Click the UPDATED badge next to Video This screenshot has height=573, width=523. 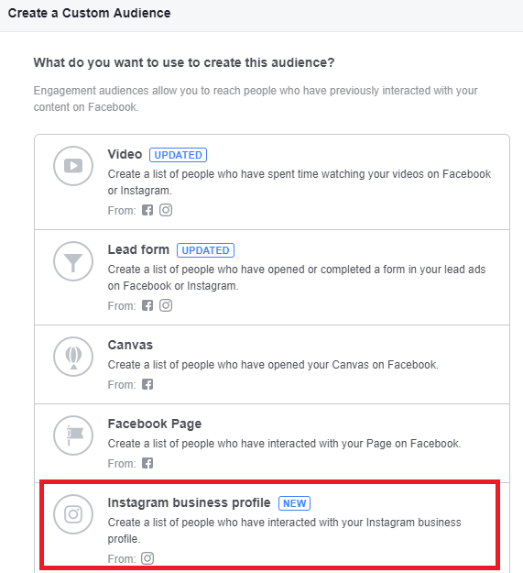click(x=178, y=155)
